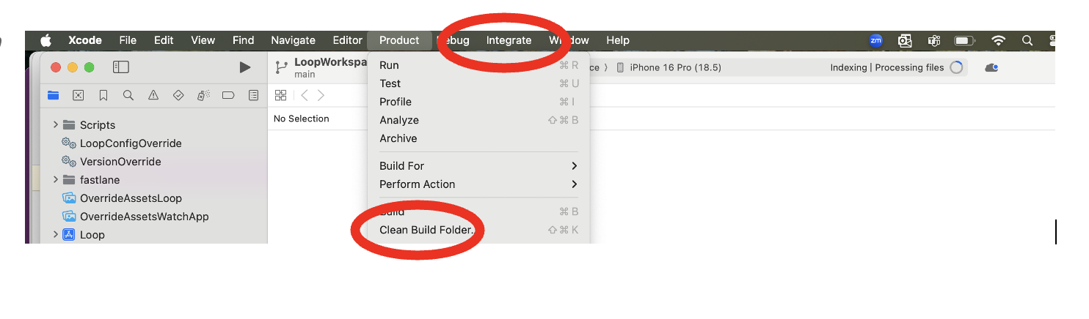Select the LoopConfigOverride file
The height and width of the screenshot is (319, 1089).
(131, 143)
